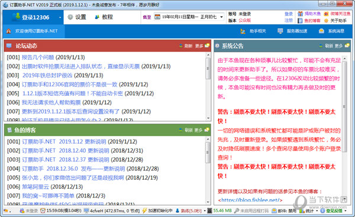This screenshot has height=217, width=355.
Task: Open blog entry 2018.12.37 更新说明
Action: point(66,160)
